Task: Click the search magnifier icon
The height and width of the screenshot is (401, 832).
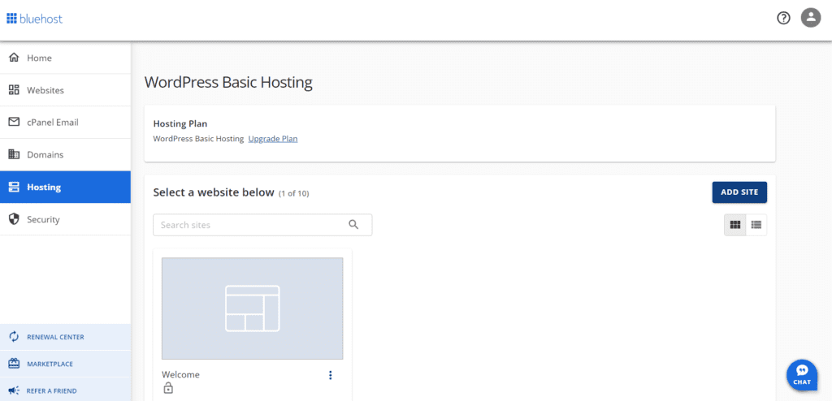Action: coord(353,224)
